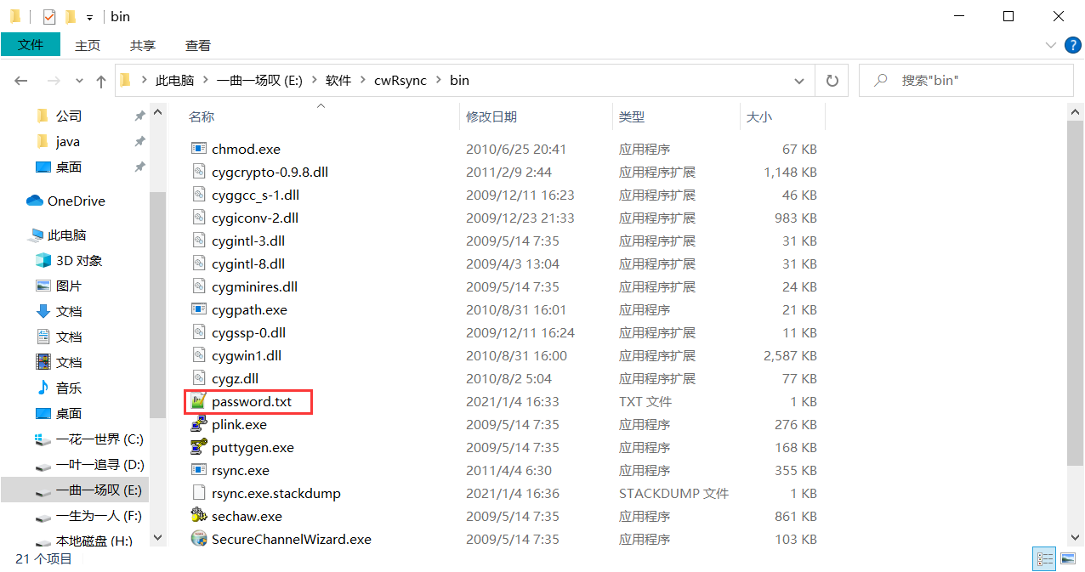Viewport: 1085px width, 572px height.
Task: Select the plink.exe icon
Action: [x=198, y=424]
